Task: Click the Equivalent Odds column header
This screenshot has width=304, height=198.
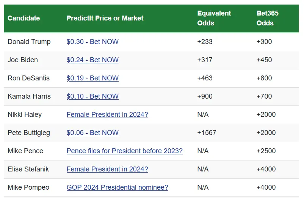Action: click(x=214, y=18)
